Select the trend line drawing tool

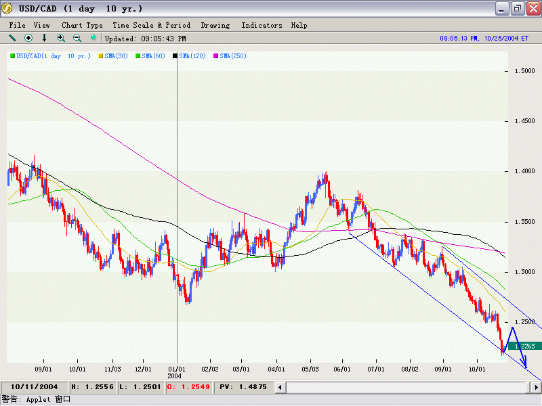[12, 38]
